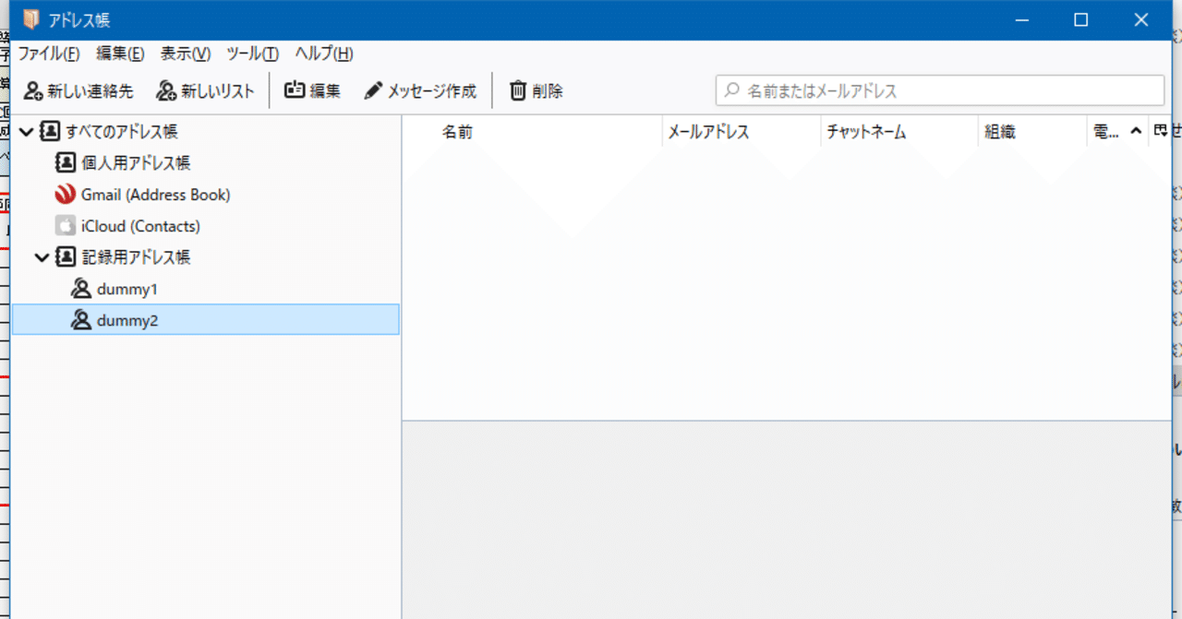Collapse the 記録用アドレス帳 tree node
Screen dimensions: 1182x619
point(42,257)
